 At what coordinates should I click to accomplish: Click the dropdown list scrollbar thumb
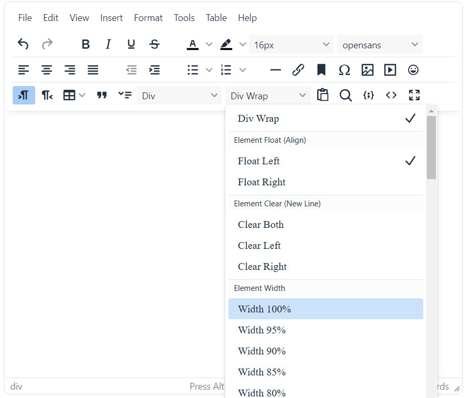coord(431,147)
